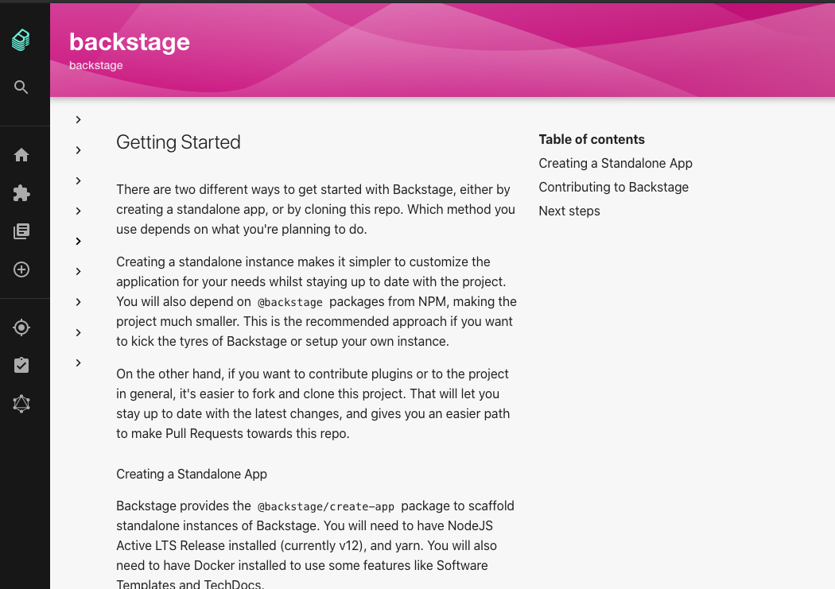
Task: Click the "Creating a Standalone App" section heading
Action: pyautogui.click(x=192, y=474)
